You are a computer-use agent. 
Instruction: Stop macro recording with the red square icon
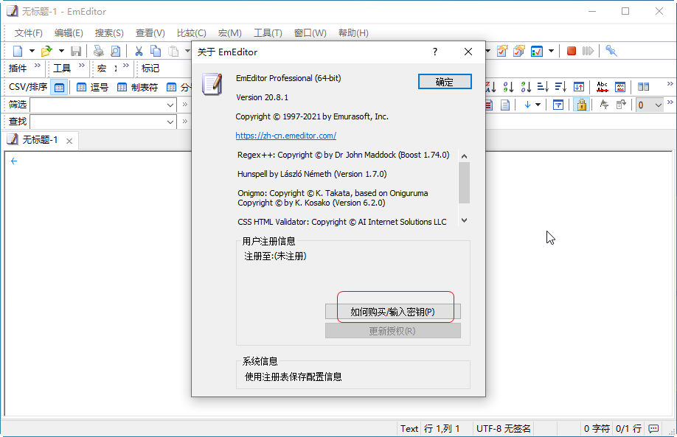[572, 51]
